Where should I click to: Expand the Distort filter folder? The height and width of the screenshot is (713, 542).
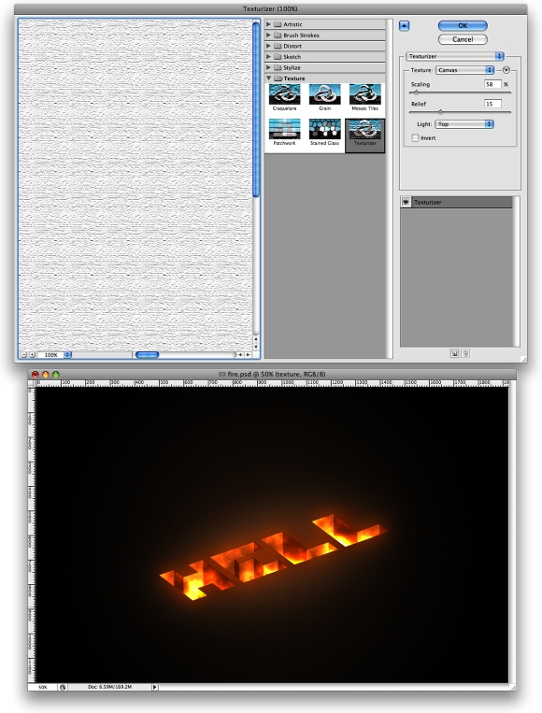268,46
